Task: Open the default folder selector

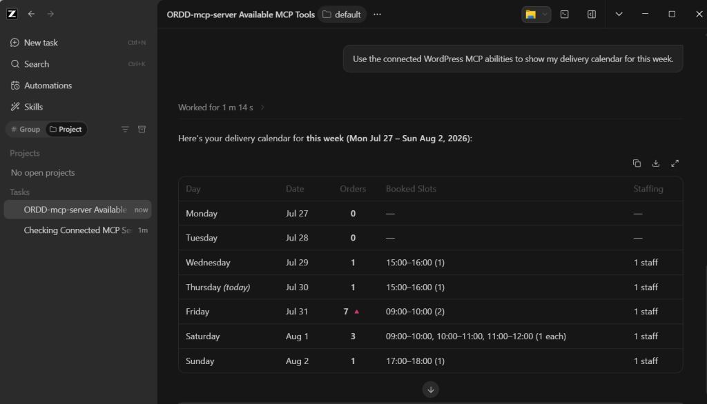Action: tap(342, 14)
